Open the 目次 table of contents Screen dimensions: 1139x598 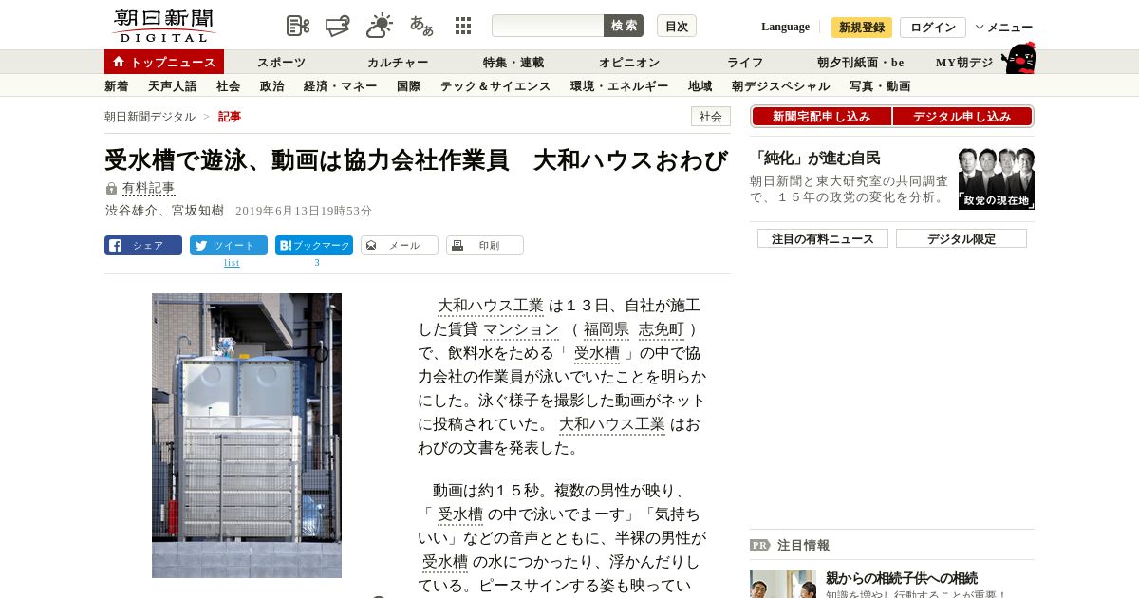677,26
